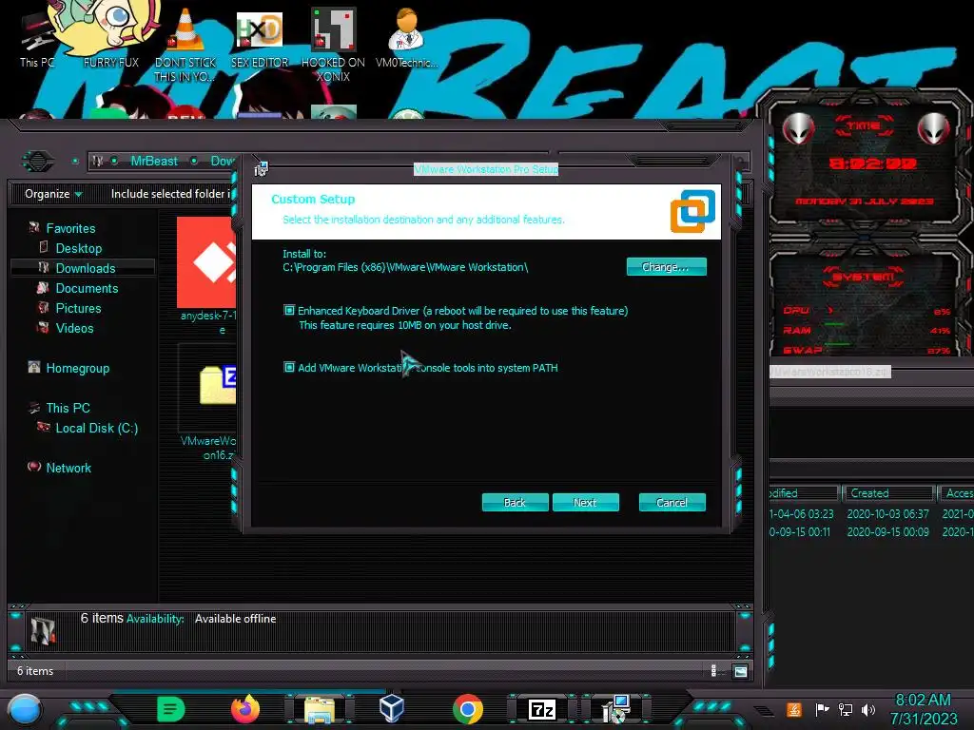
Task: Click Next in VMware setup
Action: tap(585, 502)
